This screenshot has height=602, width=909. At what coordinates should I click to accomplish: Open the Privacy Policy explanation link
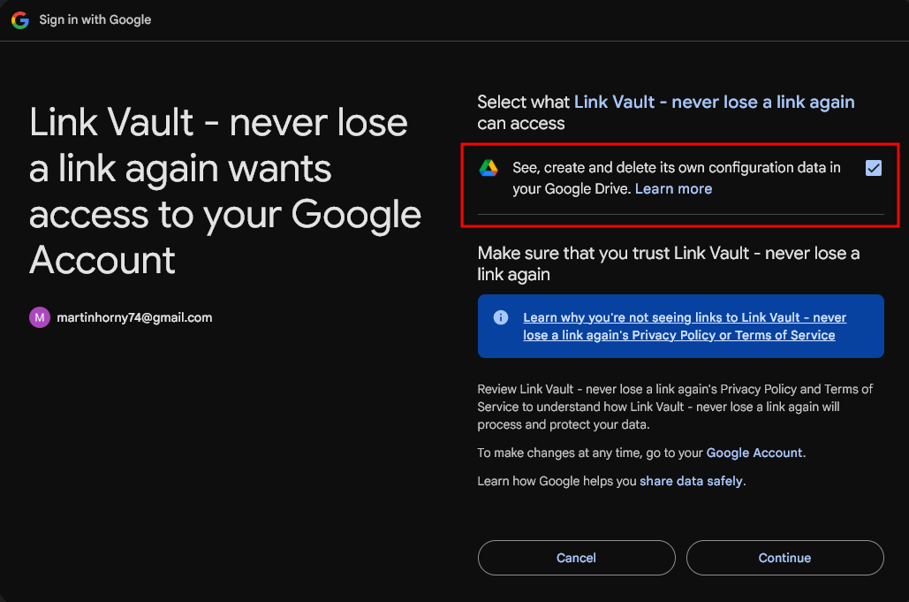(x=684, y=326)
